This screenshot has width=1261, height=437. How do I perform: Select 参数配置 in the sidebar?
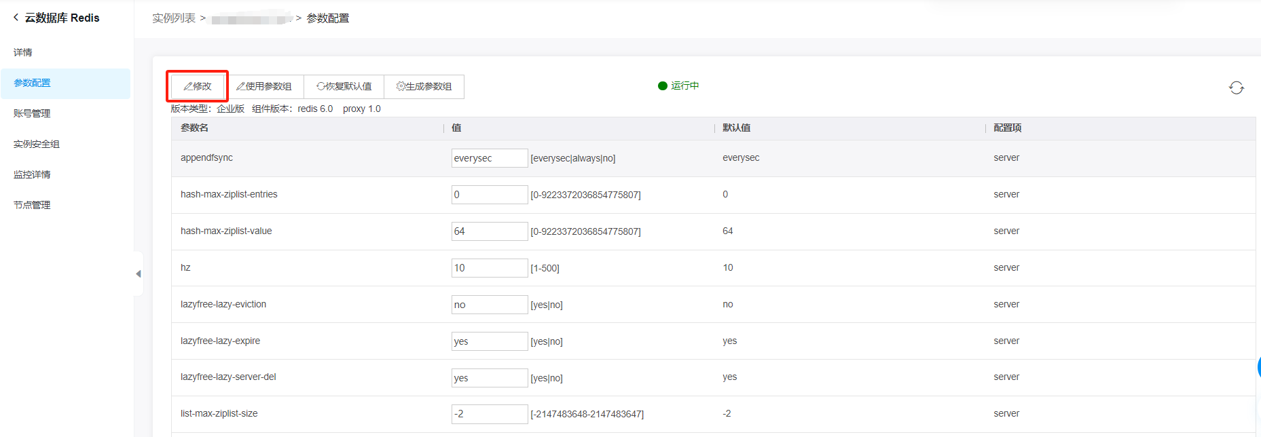(x=33, y=83)
